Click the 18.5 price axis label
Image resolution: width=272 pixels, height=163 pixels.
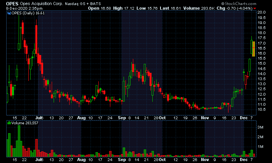[262, 28]
